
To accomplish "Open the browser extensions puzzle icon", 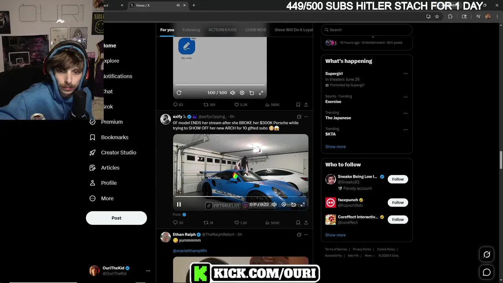I will pos(450,17).
